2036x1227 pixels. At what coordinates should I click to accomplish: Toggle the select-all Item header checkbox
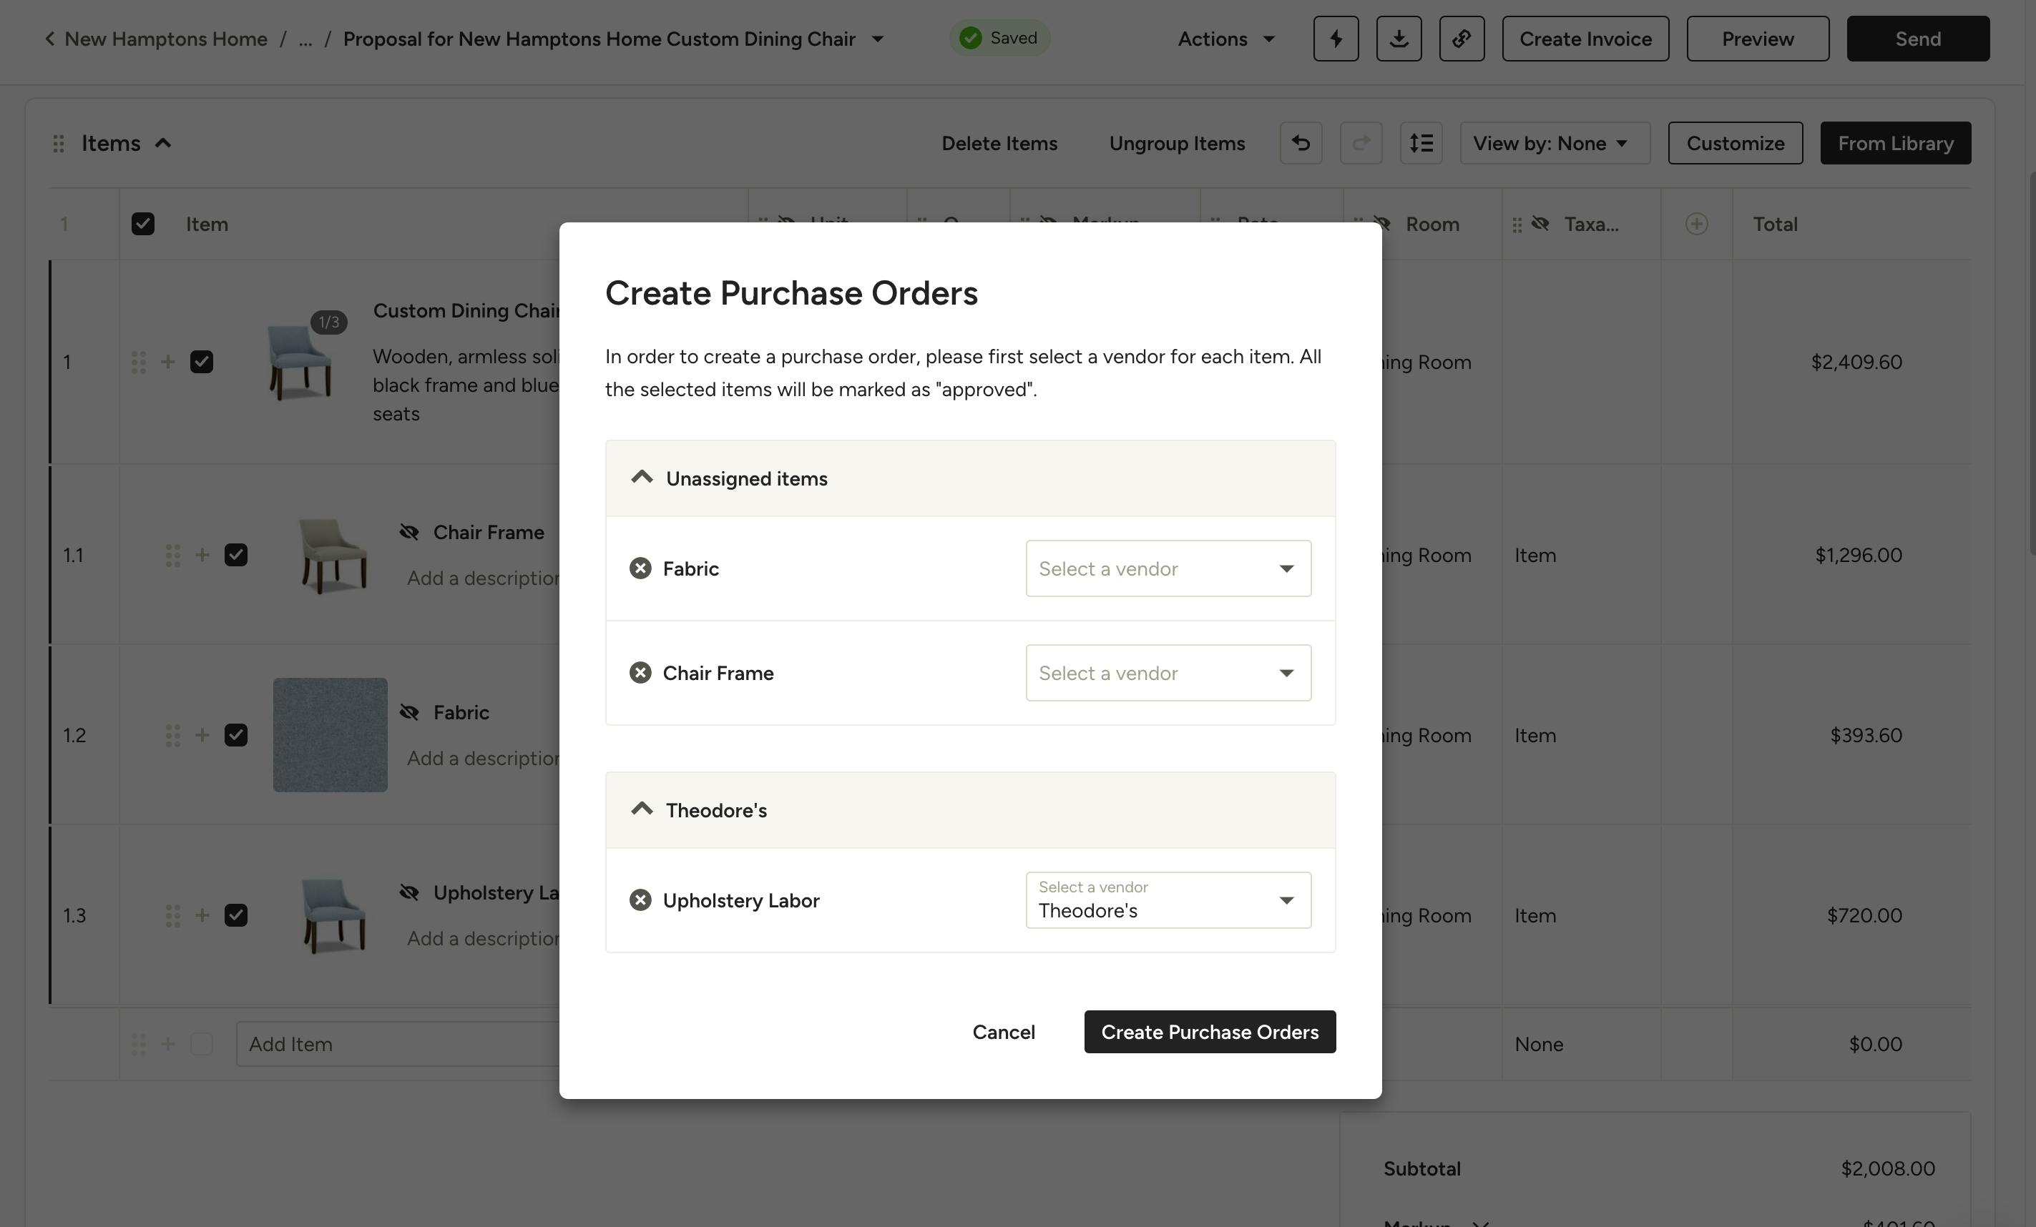tap(143, 224)
